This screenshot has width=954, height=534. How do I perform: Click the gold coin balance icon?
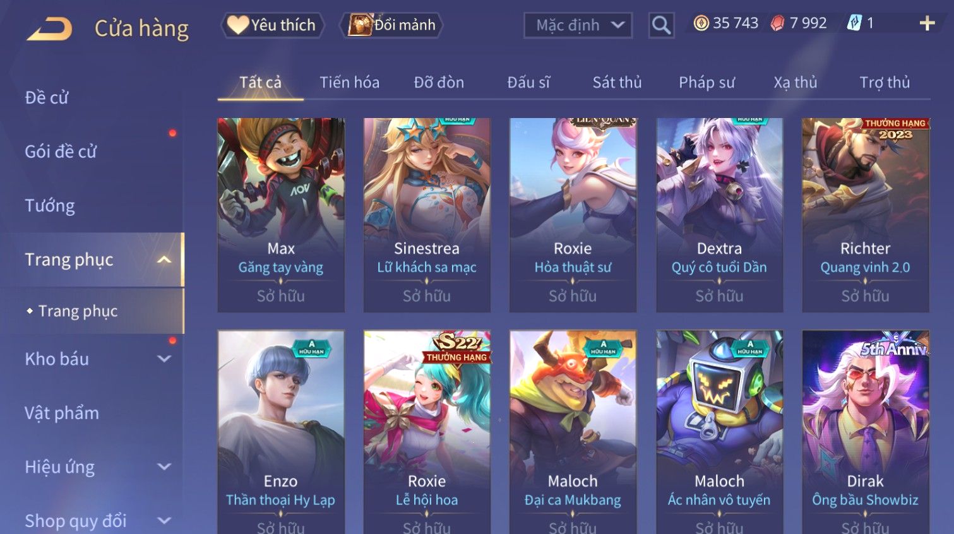[x=701, y=23]
